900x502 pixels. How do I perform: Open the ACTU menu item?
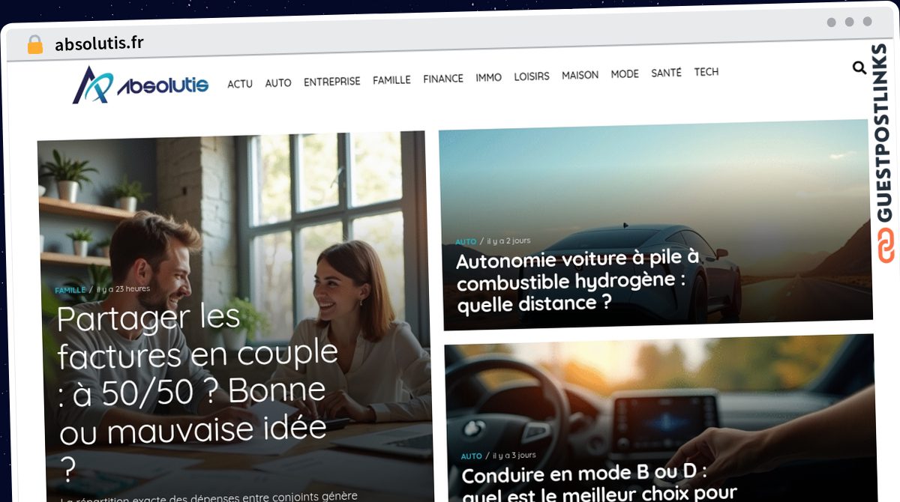240,84
